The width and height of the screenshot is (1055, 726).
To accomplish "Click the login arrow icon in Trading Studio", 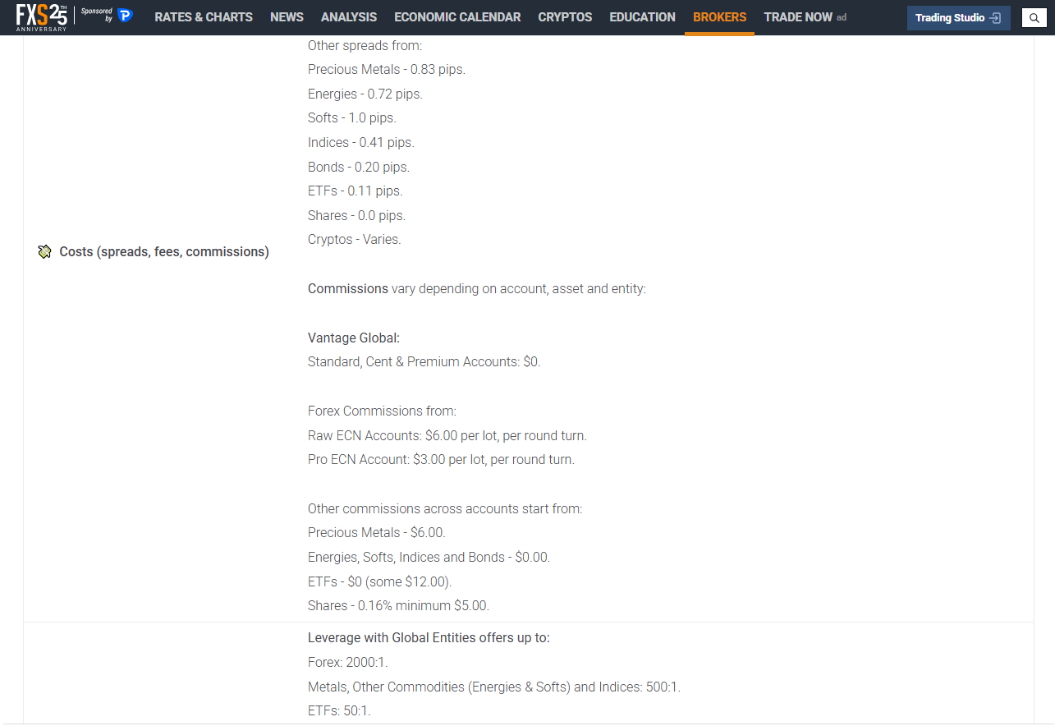I will pos(995,18).
